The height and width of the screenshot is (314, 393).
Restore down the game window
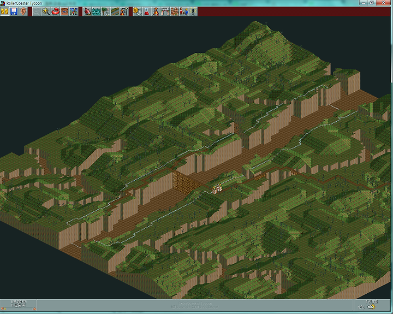[372, 3]
